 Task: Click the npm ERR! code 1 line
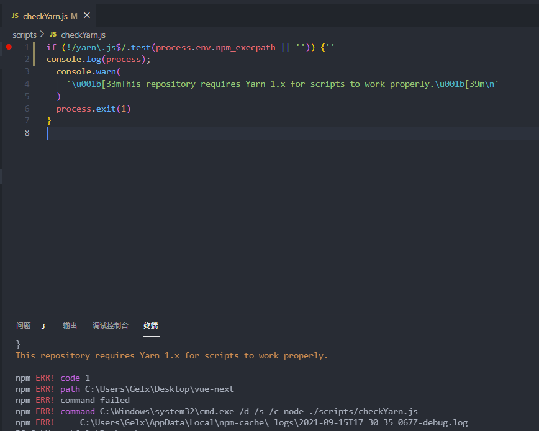[53, 378]
